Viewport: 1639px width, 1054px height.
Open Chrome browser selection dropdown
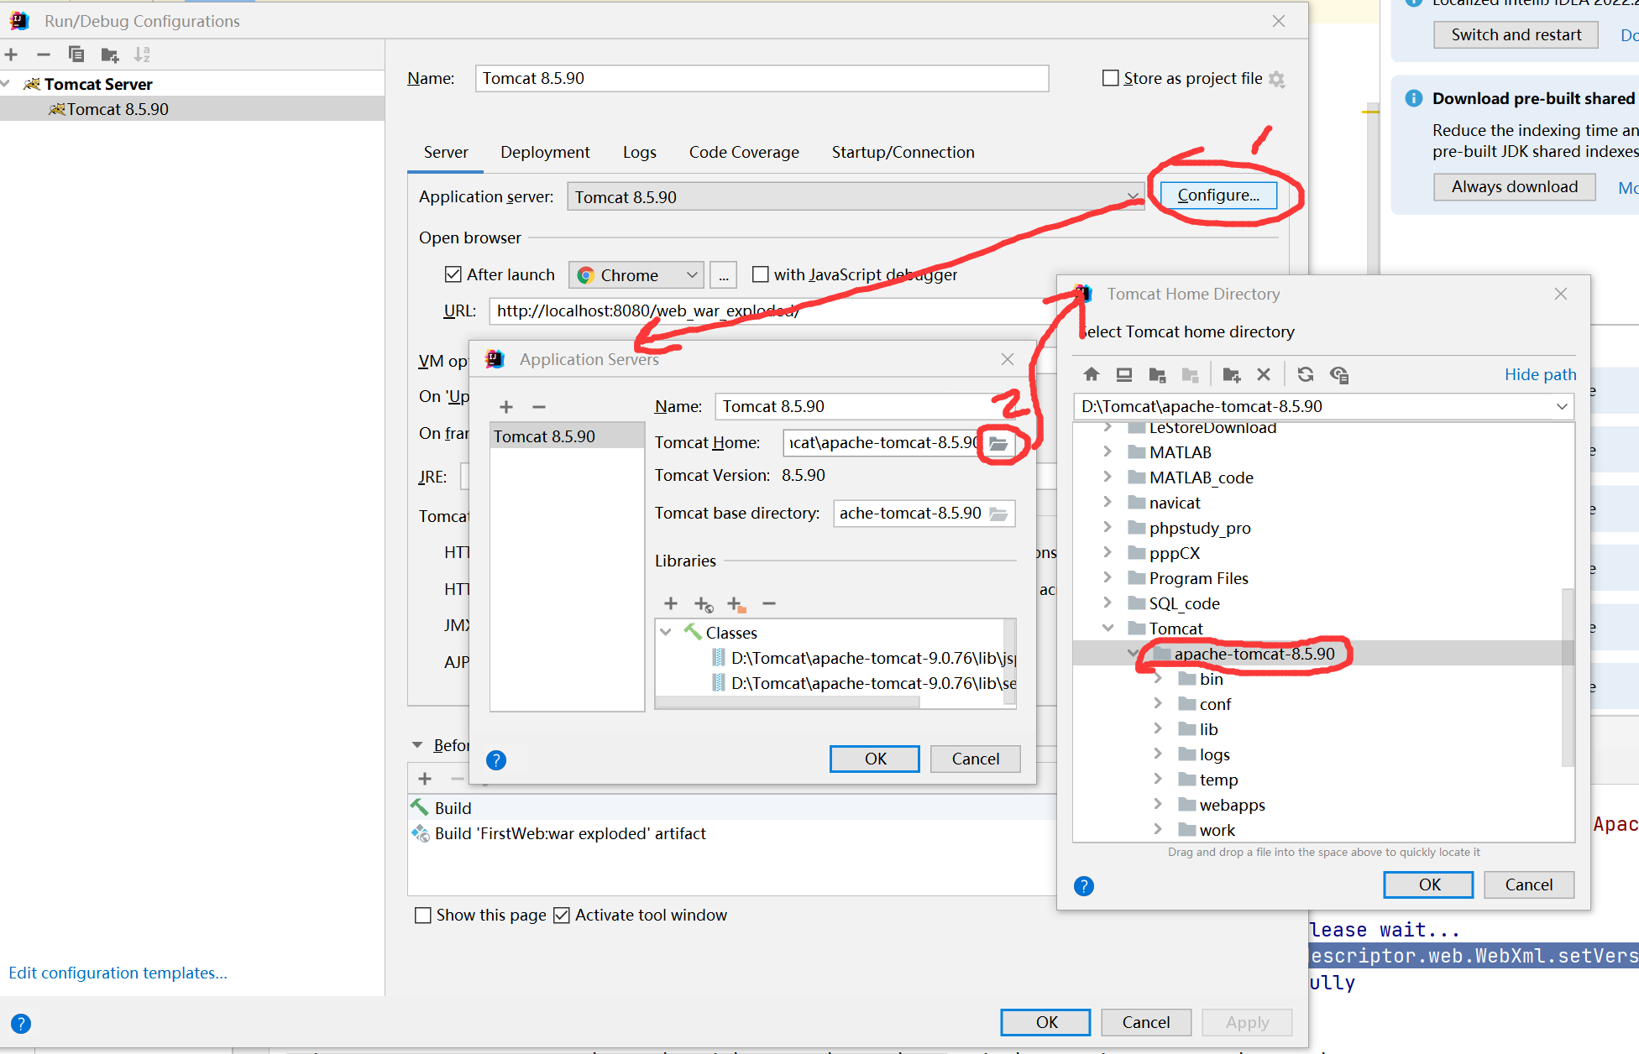coord(636,275)
